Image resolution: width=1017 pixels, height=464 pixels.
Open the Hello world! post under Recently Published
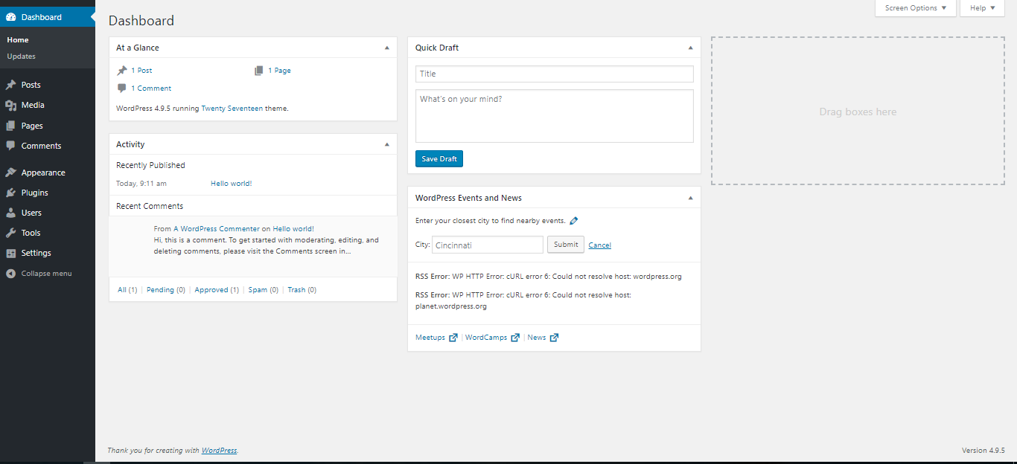click(232, 184)
